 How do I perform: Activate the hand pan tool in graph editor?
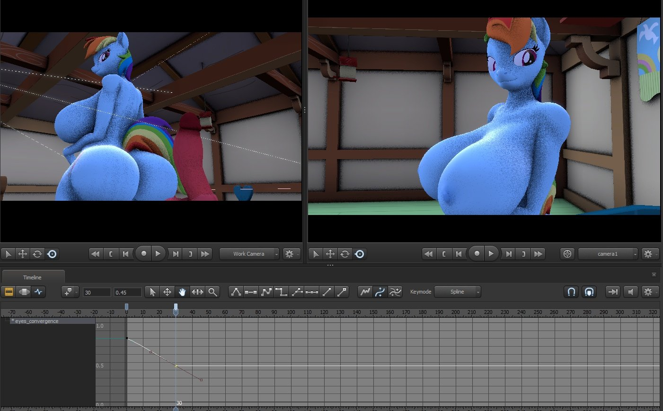click(182, 292)
